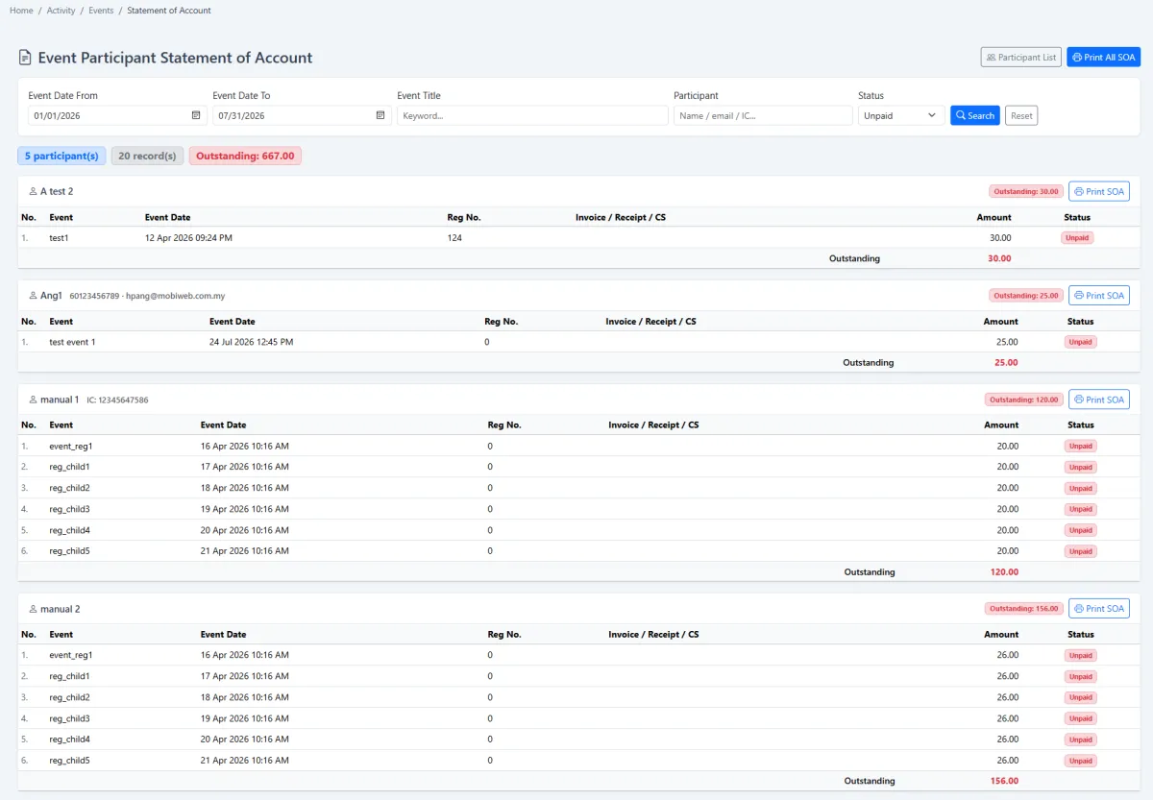The image size is (1153, 800).
Task: Open the Events breadcrumb link
Action: [101, 11]
